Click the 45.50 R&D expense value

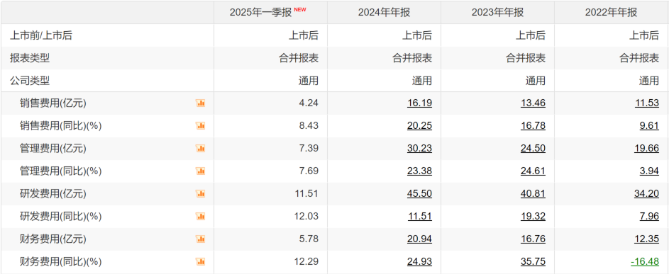(419, 194)
